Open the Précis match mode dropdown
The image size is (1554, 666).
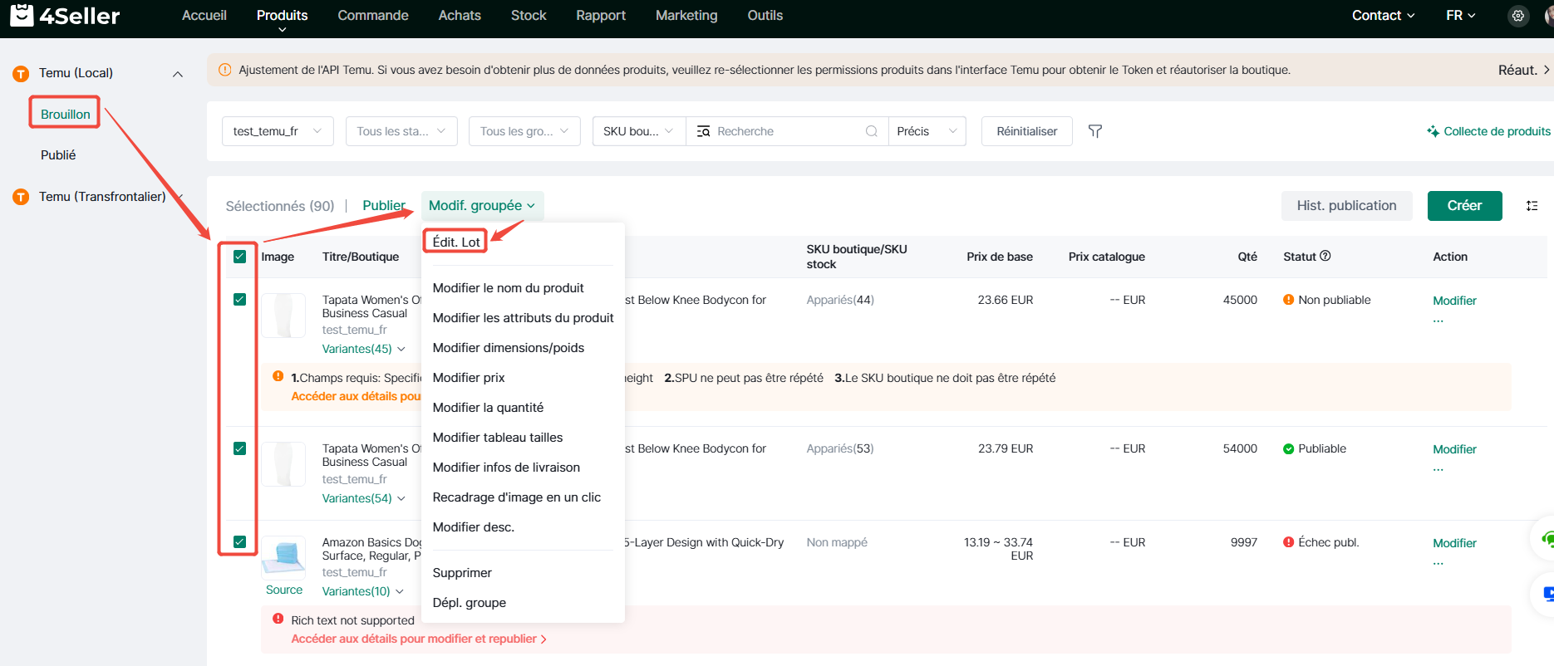927,131
